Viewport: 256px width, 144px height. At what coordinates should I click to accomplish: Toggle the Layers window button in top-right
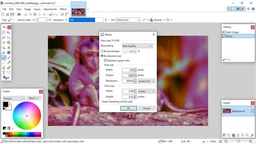pyautogui.click(x=238, y=9)
